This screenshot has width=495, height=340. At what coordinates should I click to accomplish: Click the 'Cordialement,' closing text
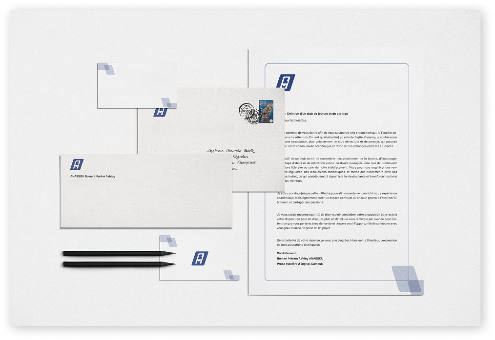click(x=287, y=253)
